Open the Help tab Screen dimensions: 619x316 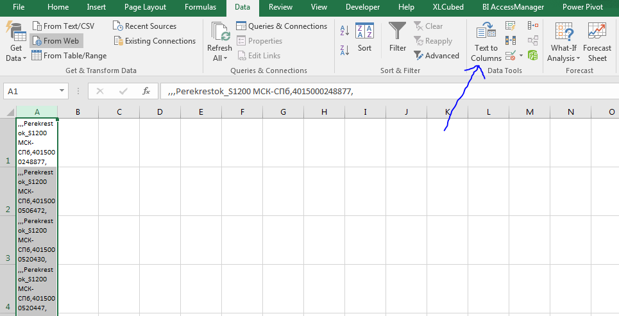point(406,7)
